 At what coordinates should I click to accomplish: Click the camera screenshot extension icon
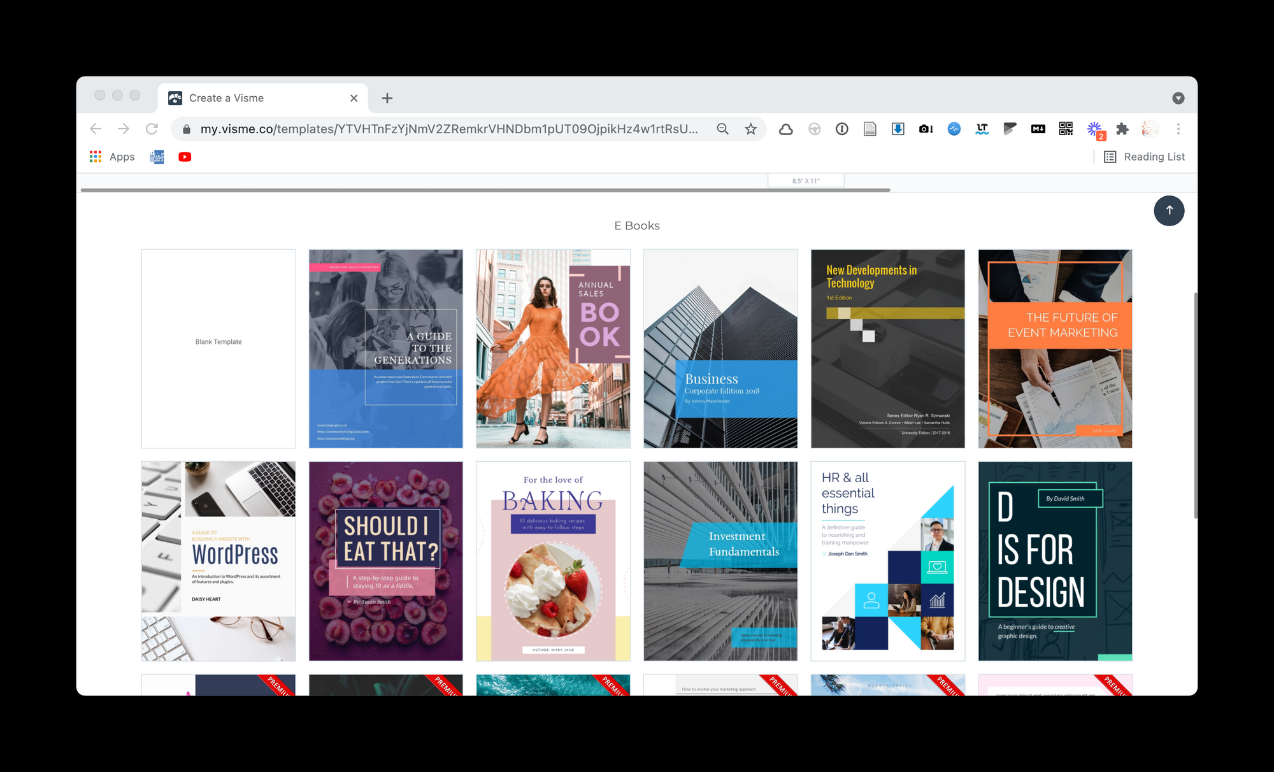(926, 129)
